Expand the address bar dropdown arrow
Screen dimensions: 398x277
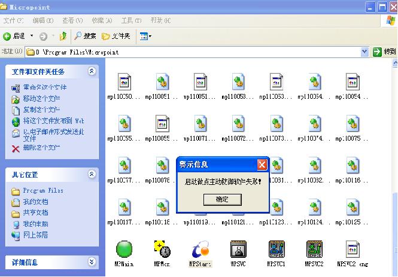click(364, 51)
